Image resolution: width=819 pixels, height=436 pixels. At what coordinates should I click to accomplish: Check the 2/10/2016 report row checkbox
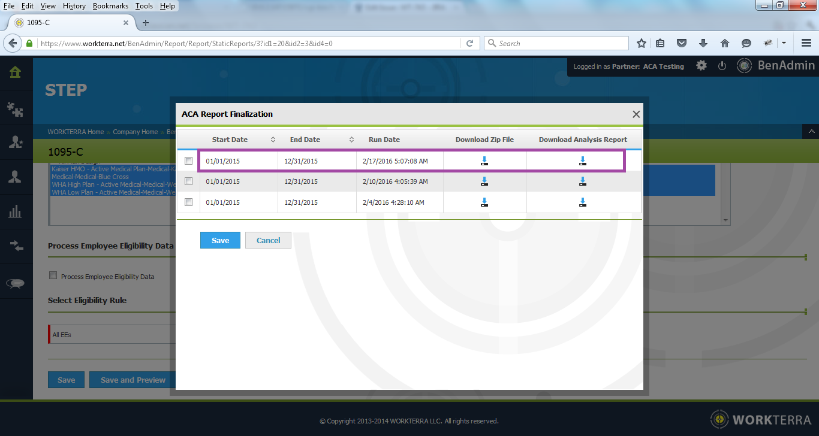pyautogui.click(x=189, y=181)
